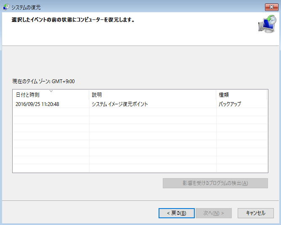281x225 pixels.
Task: Click the 現在のタイム ゾーン: GMT+9:00 label
Action: click(x=43, y=81)
